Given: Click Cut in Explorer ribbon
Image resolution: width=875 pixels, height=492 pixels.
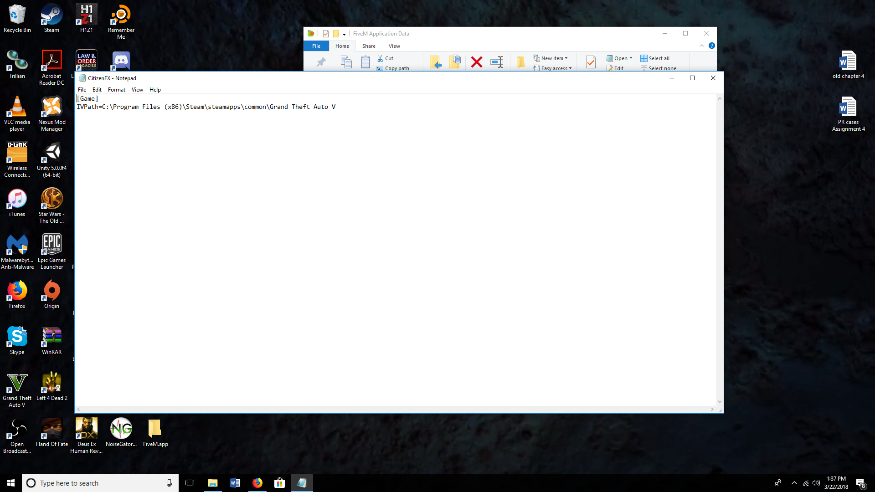Looking at the screenshot, I should tap(386, 58).
